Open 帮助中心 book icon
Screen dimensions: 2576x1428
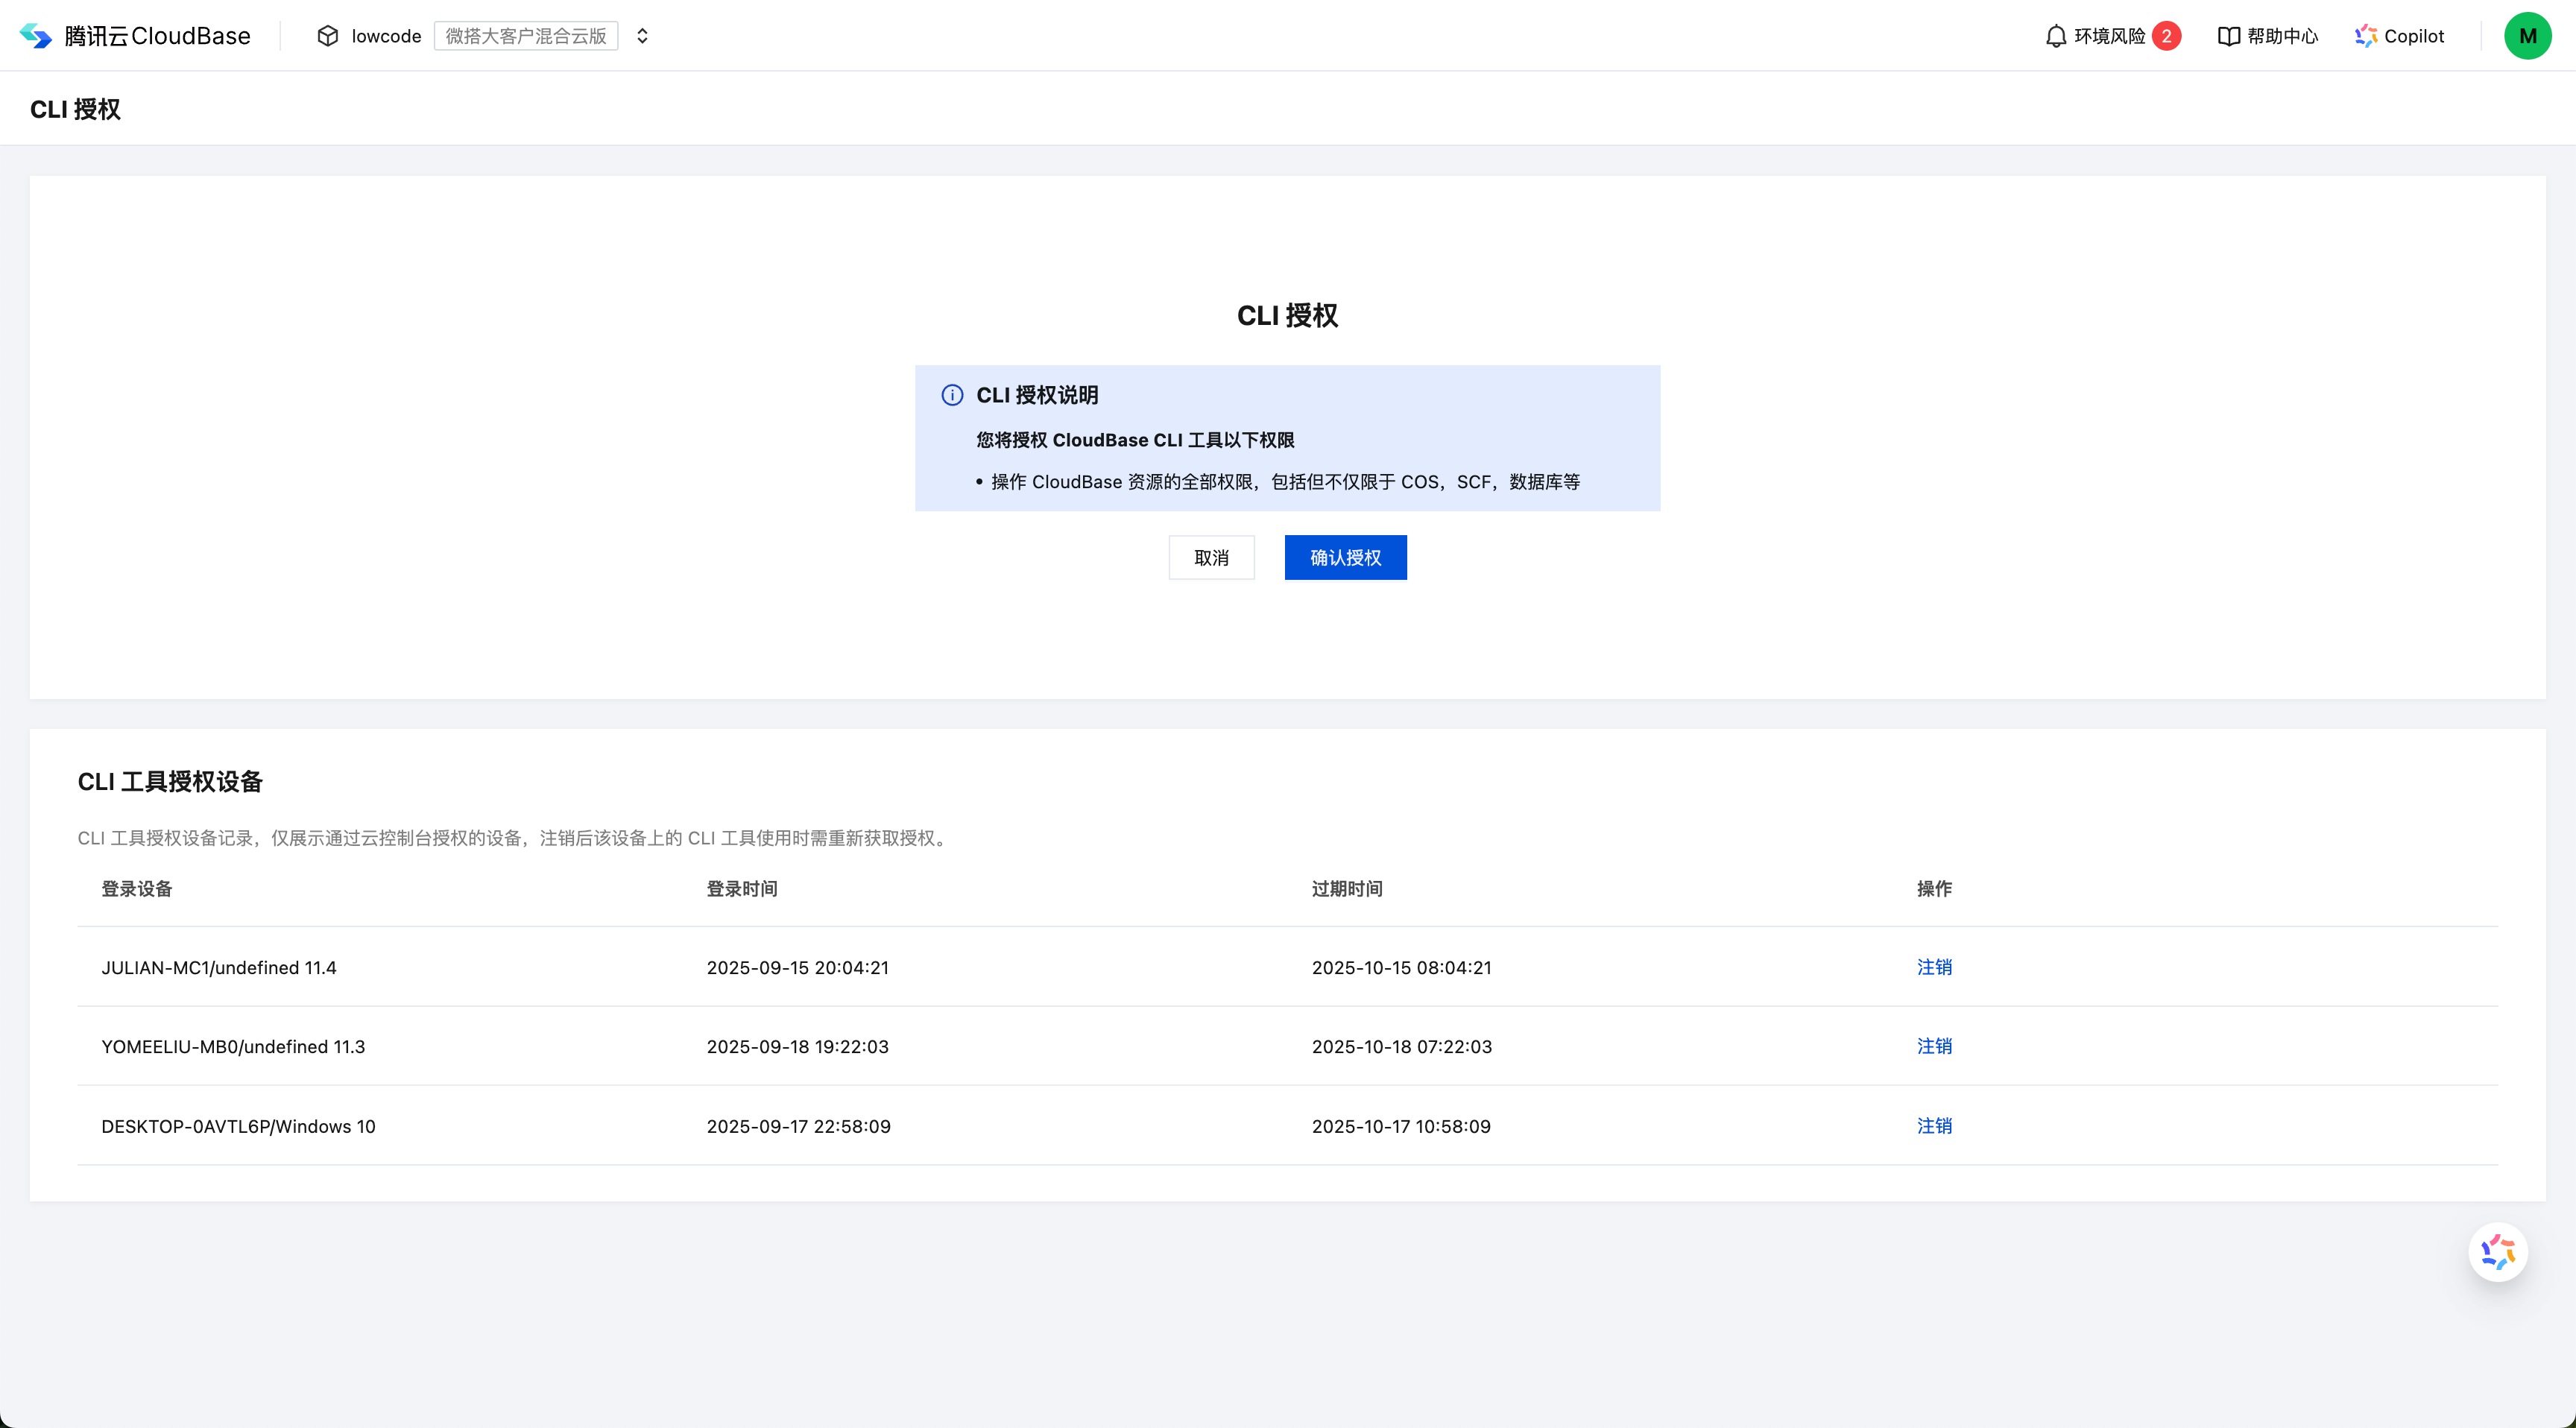click(x=2228, y=36)
